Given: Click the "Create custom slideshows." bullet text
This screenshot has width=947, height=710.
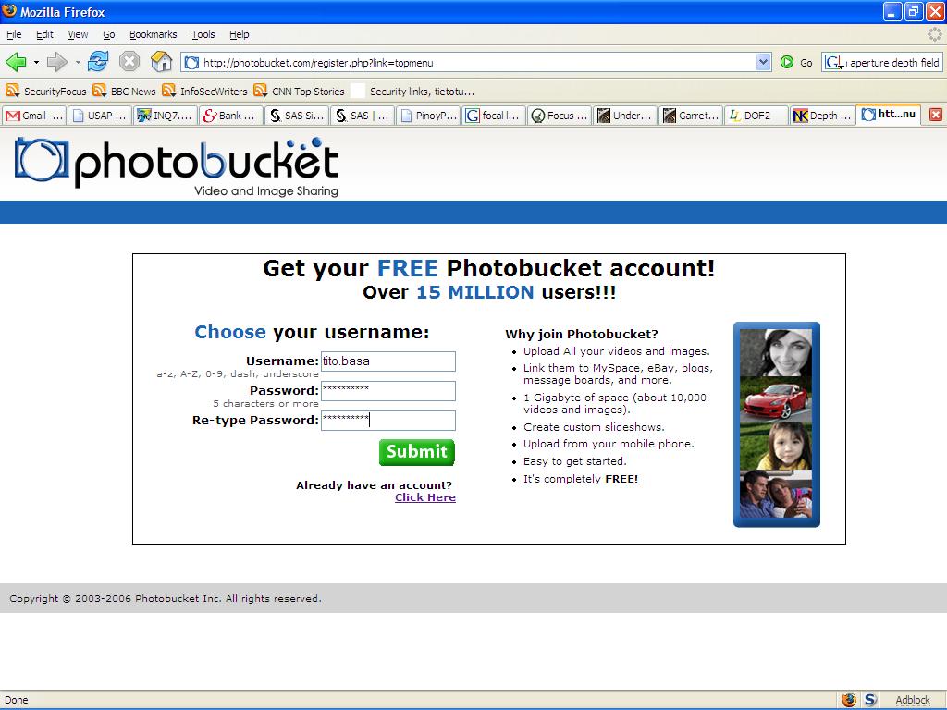Looking at the screenshot, I should click(594, 427).
